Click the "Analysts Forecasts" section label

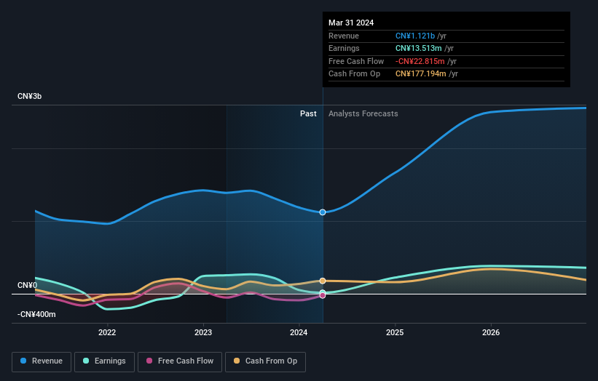[x=363, y=114]
